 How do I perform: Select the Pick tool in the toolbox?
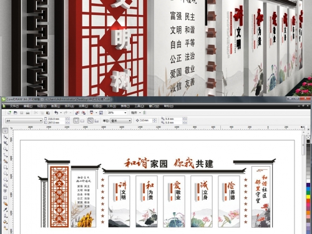[5, 130]
